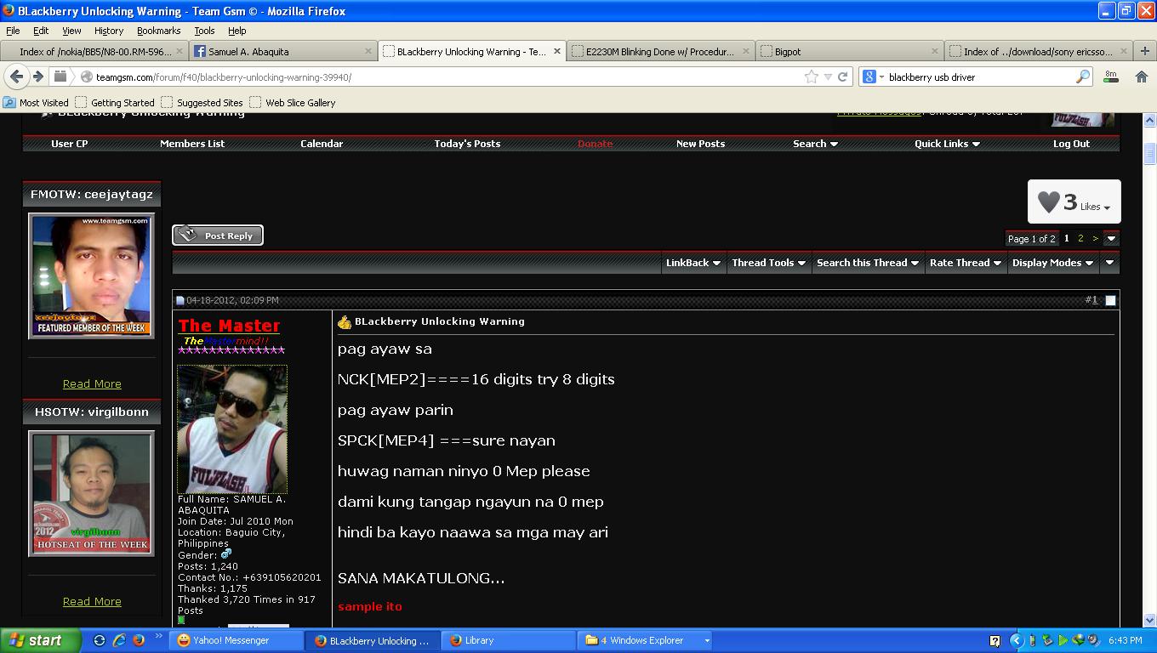1157x653 pixels.
Task: Open The Master username link
Action: [x=229, y=326]
